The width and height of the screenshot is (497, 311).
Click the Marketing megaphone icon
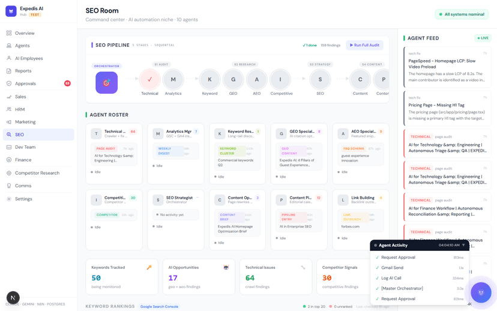coord(9,122)
